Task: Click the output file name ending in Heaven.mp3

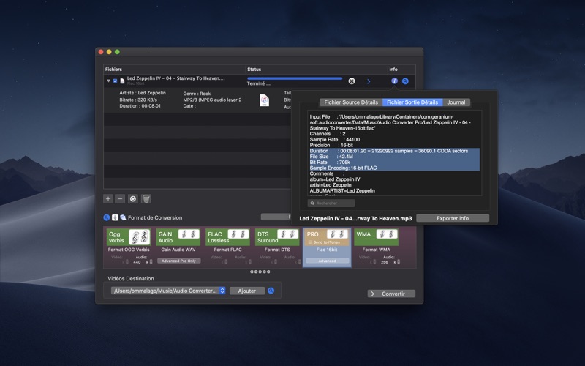Action: pyautogui.click(x=355, y=218)
